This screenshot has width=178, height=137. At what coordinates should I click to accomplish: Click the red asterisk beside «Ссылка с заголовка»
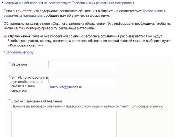click(9, 100)
